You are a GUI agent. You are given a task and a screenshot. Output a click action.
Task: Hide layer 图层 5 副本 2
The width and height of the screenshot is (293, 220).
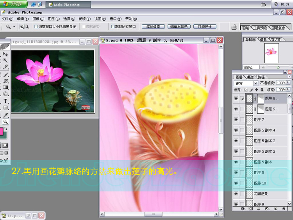coord(236,151)
